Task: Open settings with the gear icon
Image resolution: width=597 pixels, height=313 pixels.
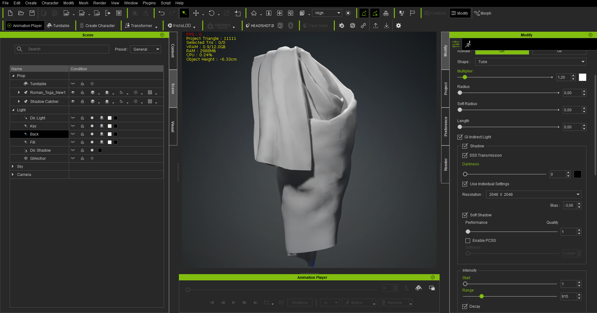Action: (399, 25)
